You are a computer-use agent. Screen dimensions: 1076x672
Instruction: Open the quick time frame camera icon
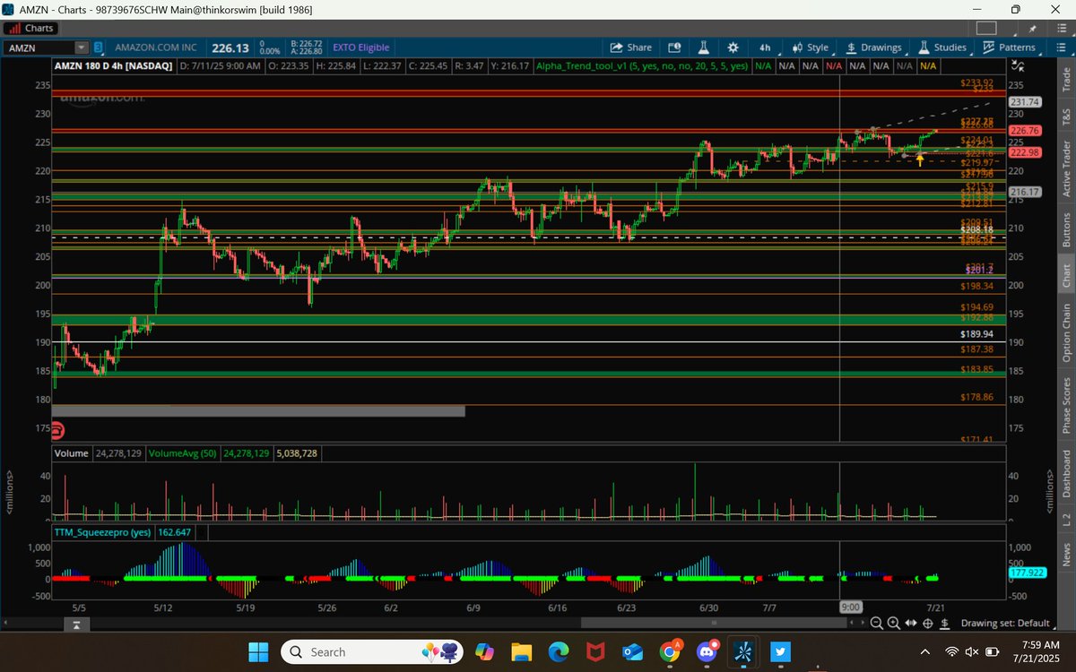pos(675,47)
